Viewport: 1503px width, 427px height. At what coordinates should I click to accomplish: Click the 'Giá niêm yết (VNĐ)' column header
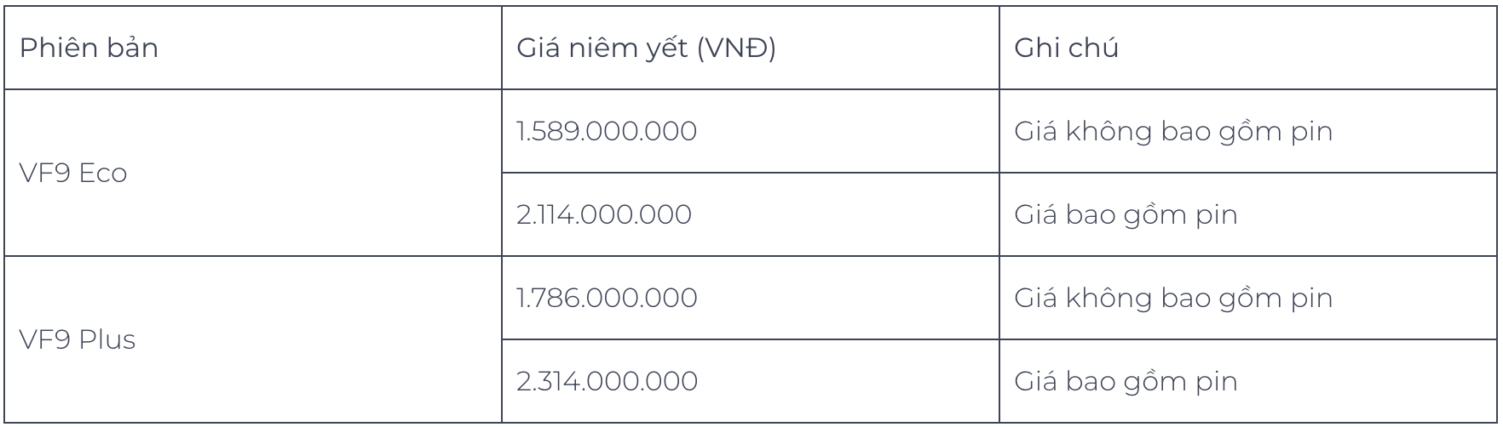(x=646, y=48)
